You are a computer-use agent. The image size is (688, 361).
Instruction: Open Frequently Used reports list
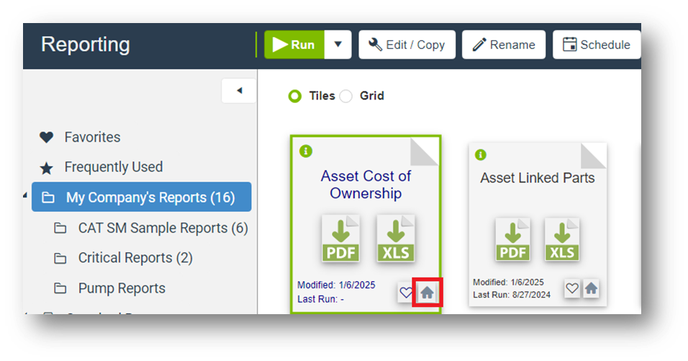pyautogui.click(x=113, y=167)
